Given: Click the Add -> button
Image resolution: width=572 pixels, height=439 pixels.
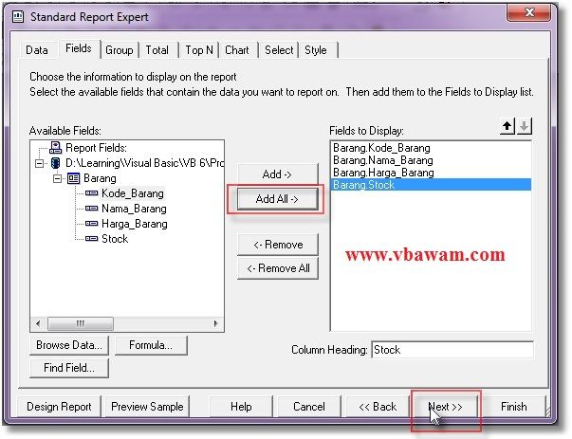Looking at the screenshot, I should (x=277, y=174).
